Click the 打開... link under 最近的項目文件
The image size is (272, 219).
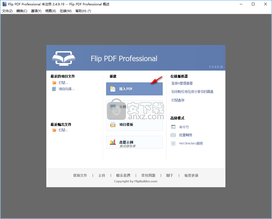click(63, 83)
